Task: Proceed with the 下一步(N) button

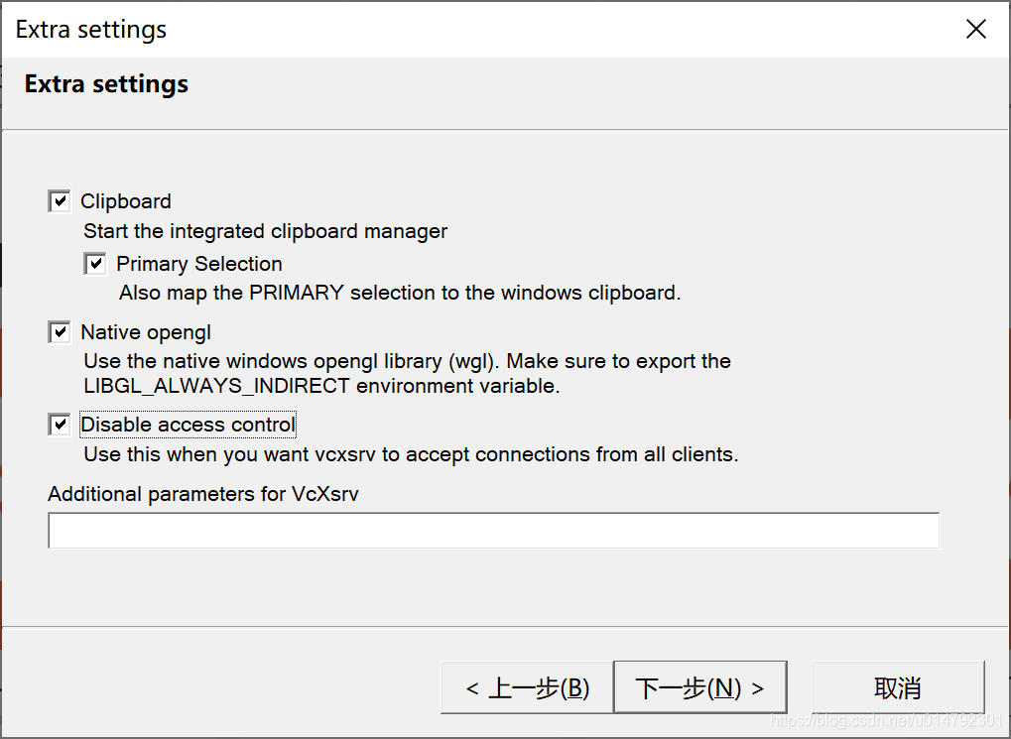Action: click(700, 687)
